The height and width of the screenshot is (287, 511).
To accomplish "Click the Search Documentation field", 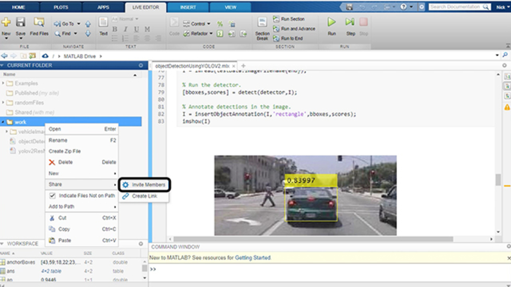I will 456,7.
